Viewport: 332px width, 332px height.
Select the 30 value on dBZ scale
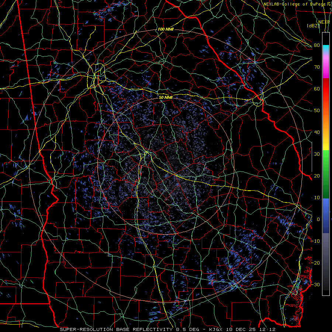(x=317, y=154)
